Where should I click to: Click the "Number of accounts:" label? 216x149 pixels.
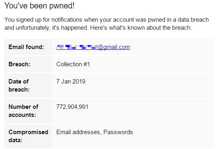23,111
